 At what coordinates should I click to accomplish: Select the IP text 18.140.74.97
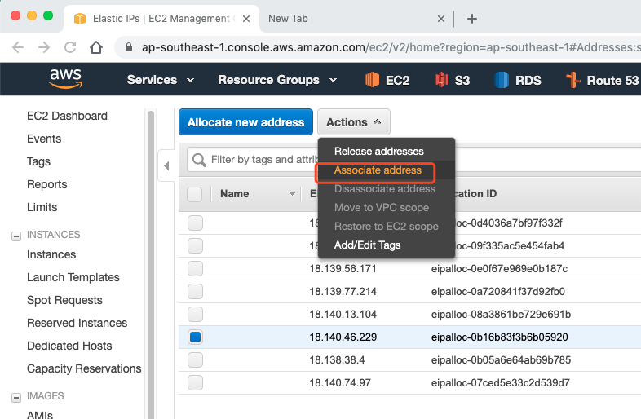(x=340, y=383)
